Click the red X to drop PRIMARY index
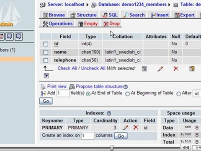201x151 pixels. [x=136, y=128]
